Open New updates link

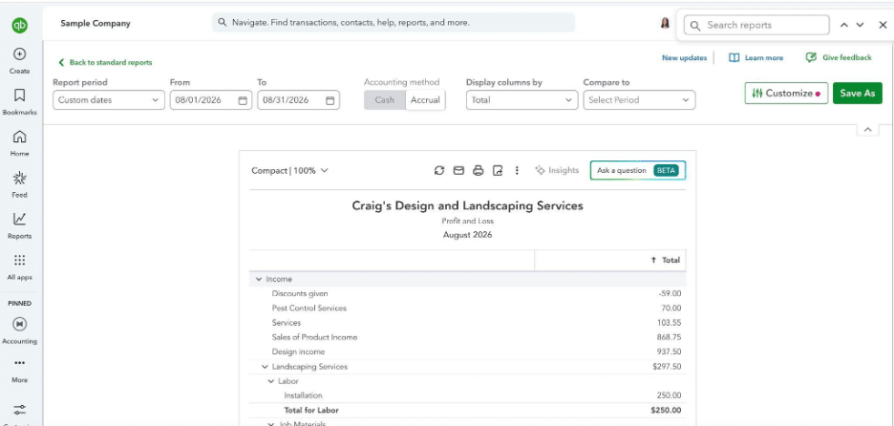coord(684,57)
